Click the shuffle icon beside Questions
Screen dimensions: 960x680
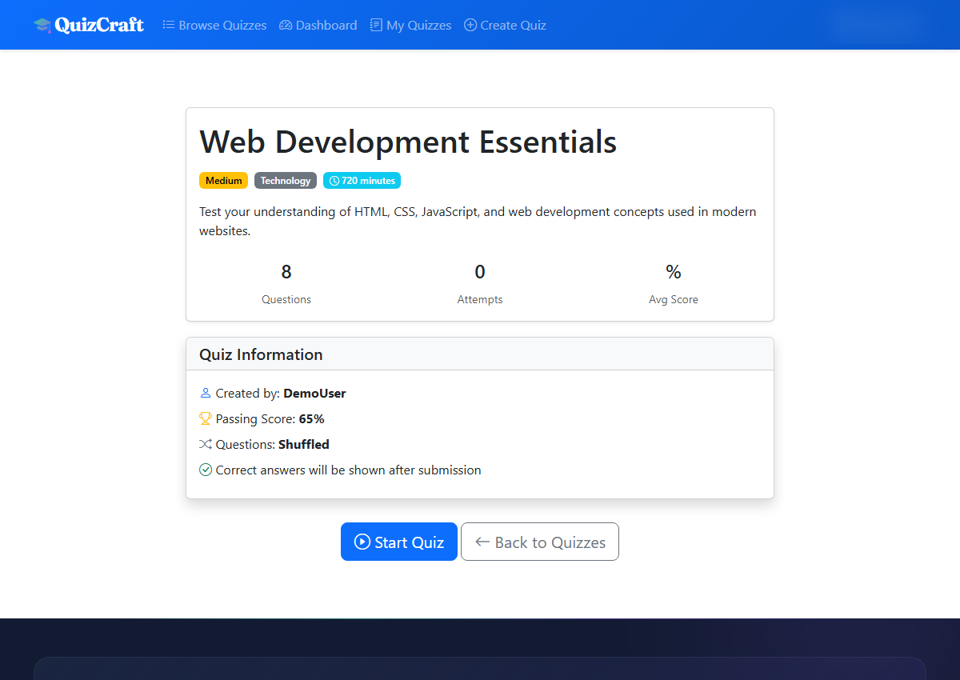206,444
